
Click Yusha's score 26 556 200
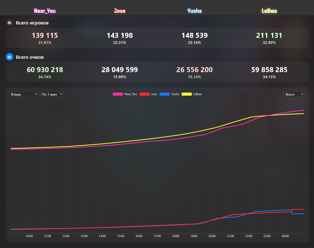(x=194, y=70)
